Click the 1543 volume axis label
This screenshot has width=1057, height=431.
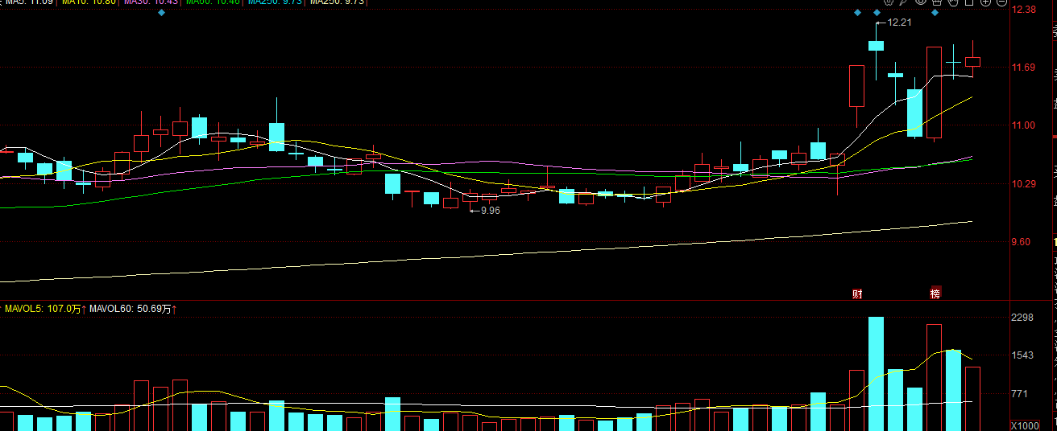tap(1022, 355)
